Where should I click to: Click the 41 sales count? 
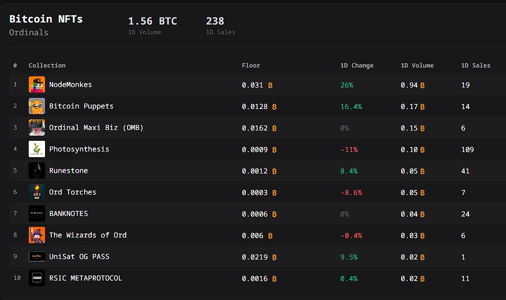coord(466,172)
